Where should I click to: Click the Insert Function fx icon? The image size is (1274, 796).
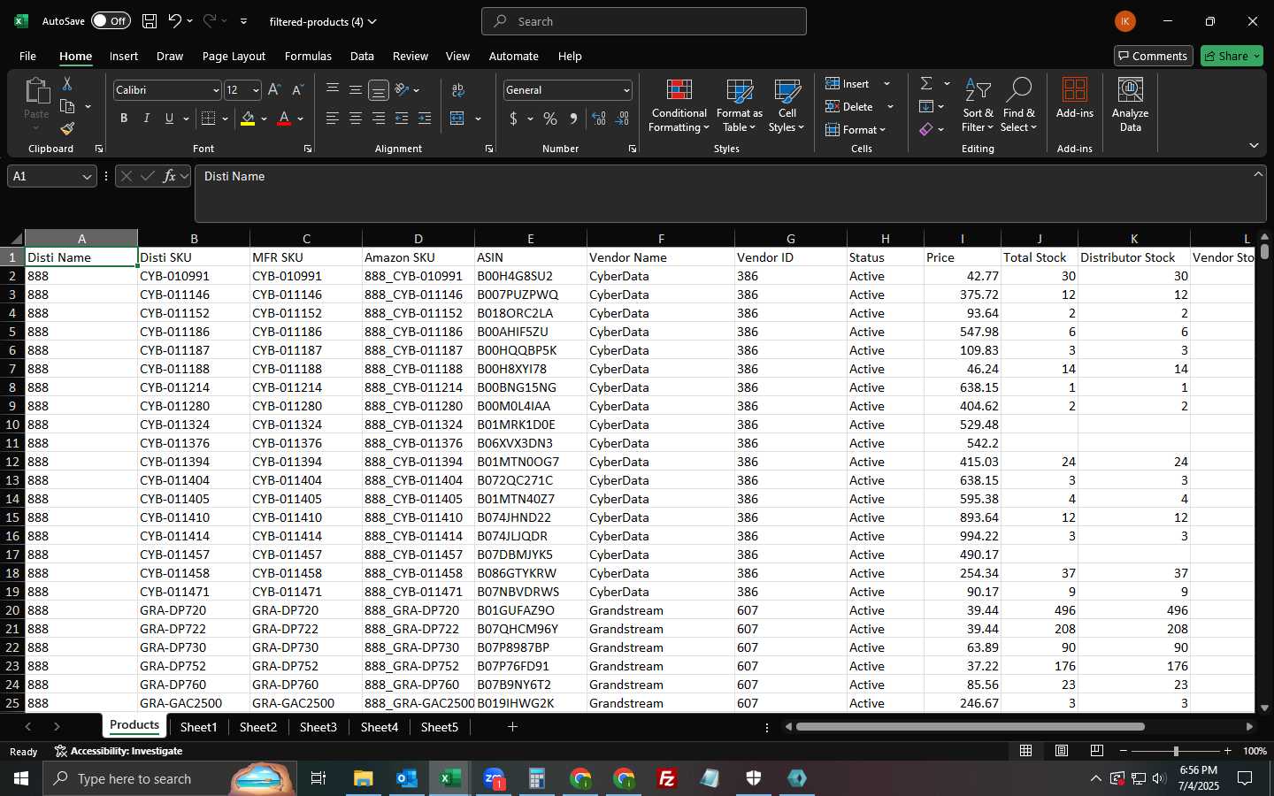click(169, 176)
